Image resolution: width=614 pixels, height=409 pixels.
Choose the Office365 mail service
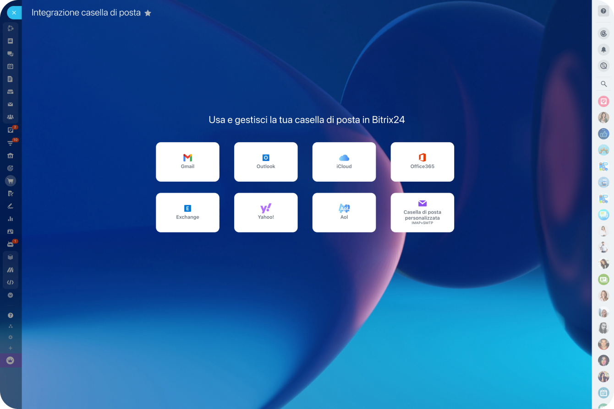(x=422, y=161)
